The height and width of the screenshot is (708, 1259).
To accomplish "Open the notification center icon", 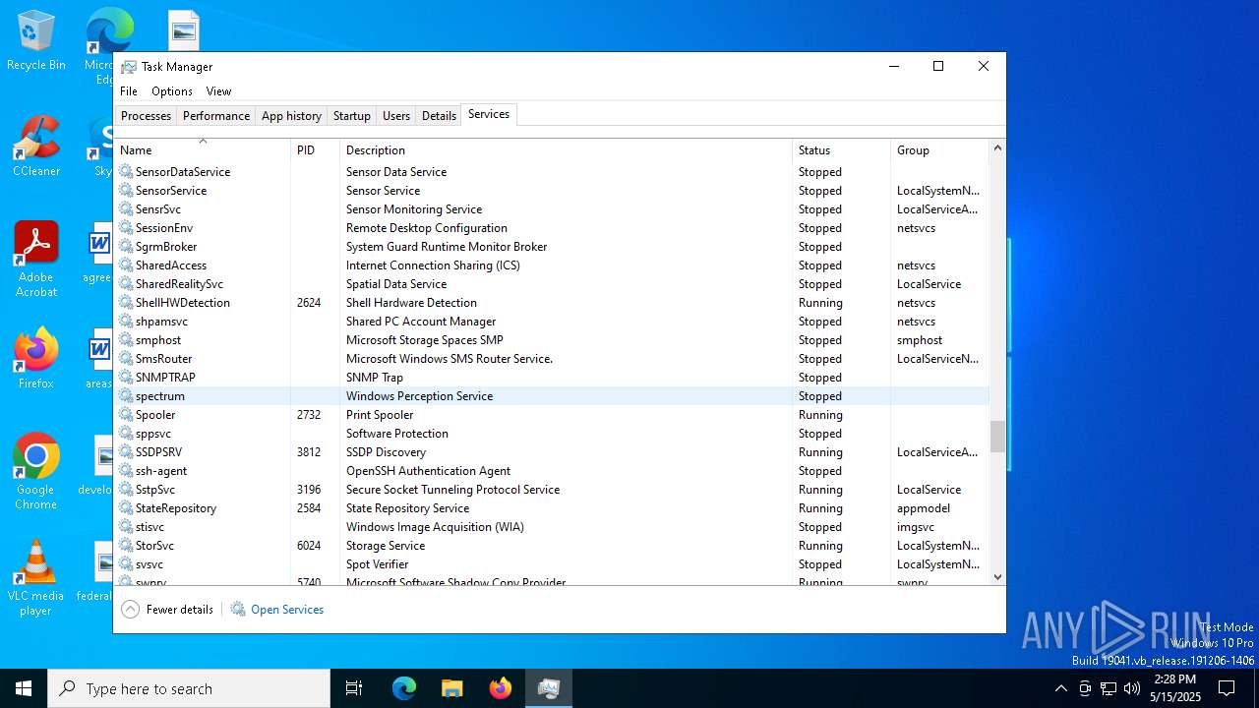I will click(x=1227, y=688).
